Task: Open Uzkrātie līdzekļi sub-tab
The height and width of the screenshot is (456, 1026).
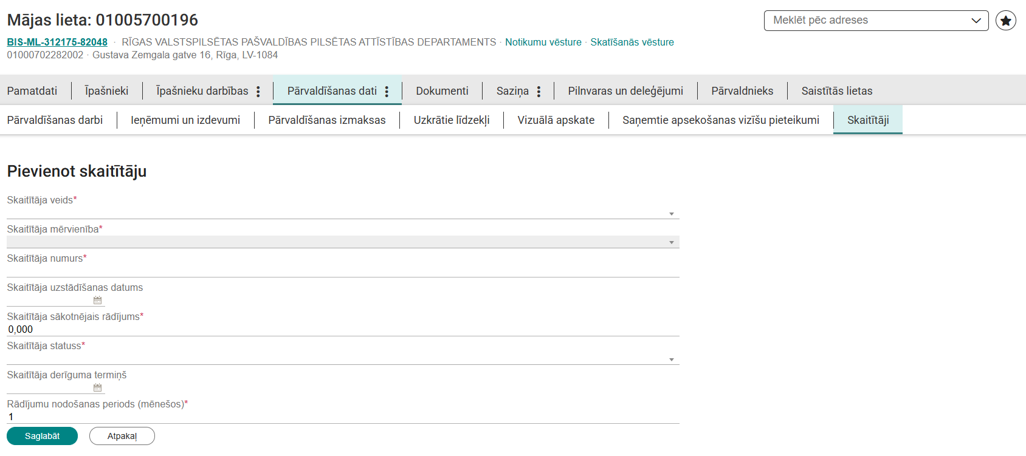Action: (452, 120)
